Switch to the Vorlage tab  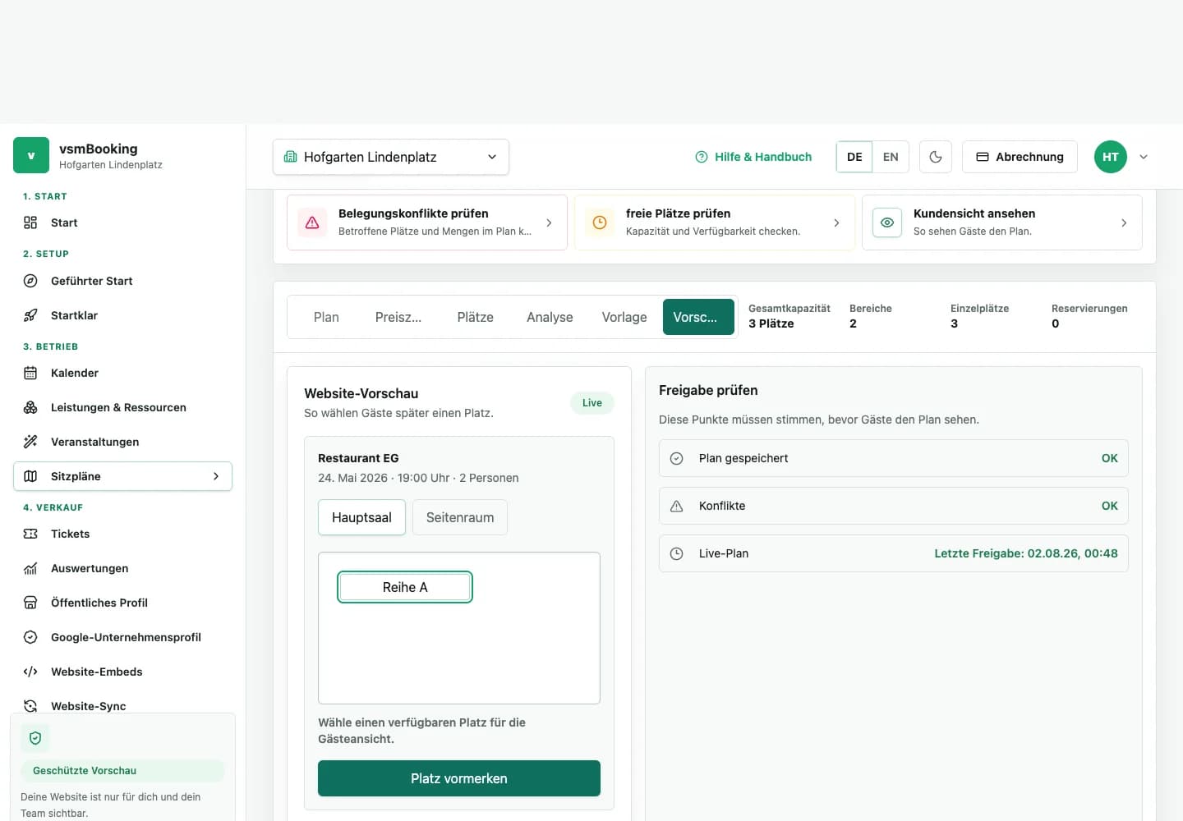[624, 317]
